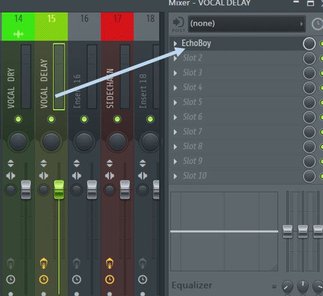This screenshot has height=296, width=323.
Task: Click the empty Slot 2 entry
Action: [x=236, y=58]
